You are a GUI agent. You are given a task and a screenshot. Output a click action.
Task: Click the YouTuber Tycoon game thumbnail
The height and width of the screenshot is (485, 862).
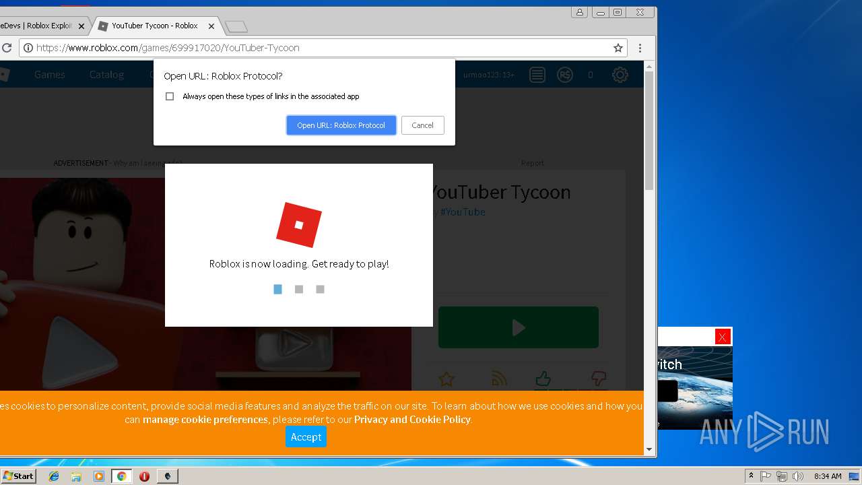point(205,284)
